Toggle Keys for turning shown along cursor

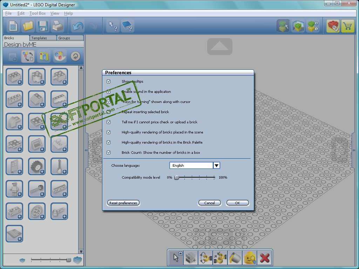pyautogui.click(x=109, y=102)
